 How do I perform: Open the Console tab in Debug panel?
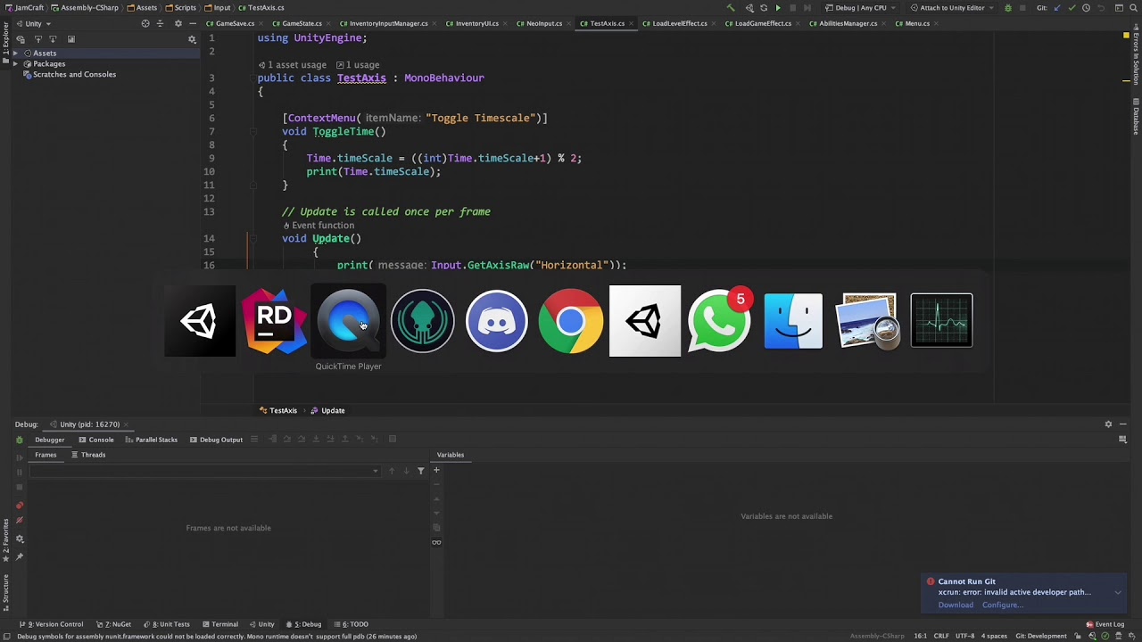[x=96, y=440]
